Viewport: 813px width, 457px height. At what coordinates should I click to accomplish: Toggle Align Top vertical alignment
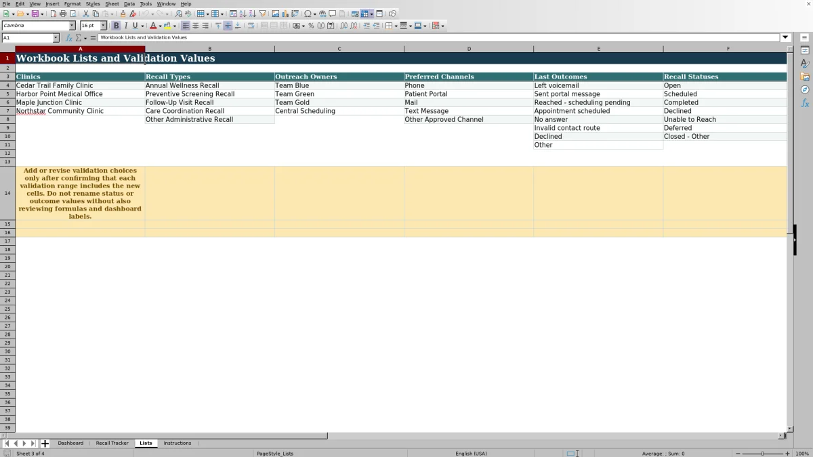pos(218,26)
